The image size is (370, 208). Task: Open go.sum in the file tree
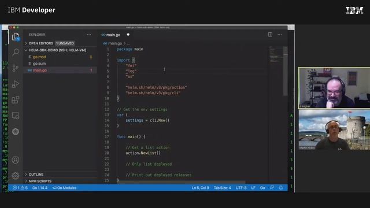click(x=39, y=64)
